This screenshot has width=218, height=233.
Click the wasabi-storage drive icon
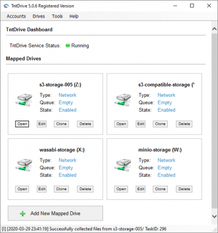24,165
